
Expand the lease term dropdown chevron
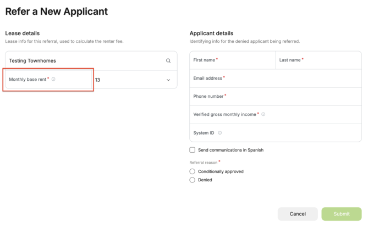[168, 80]
